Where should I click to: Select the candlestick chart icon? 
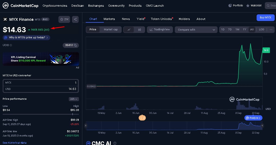pos(139,30)
